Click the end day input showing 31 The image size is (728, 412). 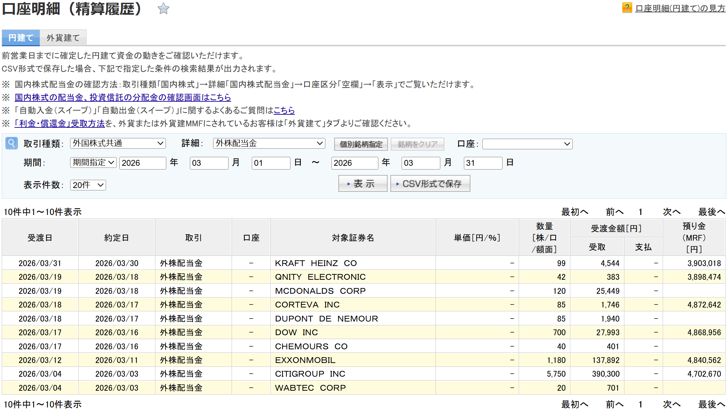tap(482, 163)
